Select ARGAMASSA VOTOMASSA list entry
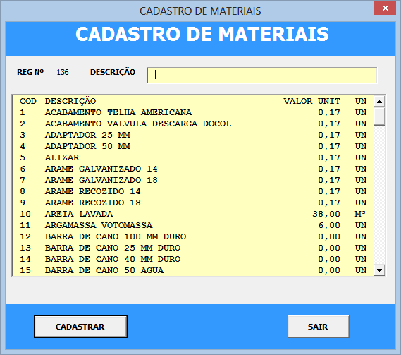Screen dimensions: 401x355 tap(193, 225)
